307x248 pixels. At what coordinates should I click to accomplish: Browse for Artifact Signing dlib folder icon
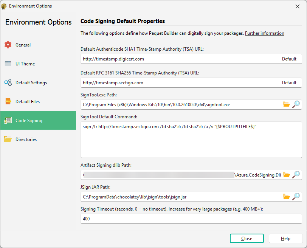[286, 175]
